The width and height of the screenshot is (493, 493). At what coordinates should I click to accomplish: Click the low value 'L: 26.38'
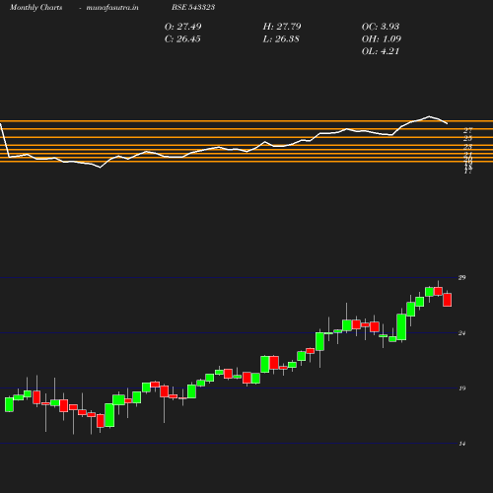[281, 38]
